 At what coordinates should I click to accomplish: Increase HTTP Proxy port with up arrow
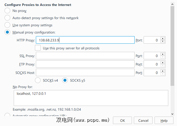(163, 39)
